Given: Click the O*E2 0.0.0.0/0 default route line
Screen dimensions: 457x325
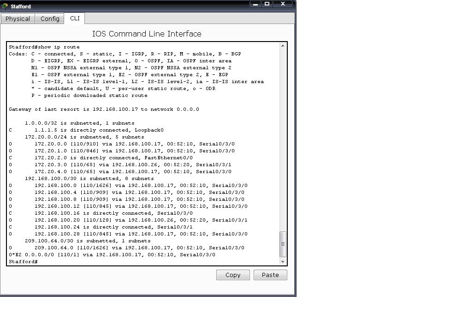Looking at the screenshot, I should 112,255.
